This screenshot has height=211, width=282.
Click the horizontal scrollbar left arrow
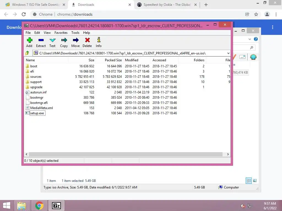pos(26,154)
